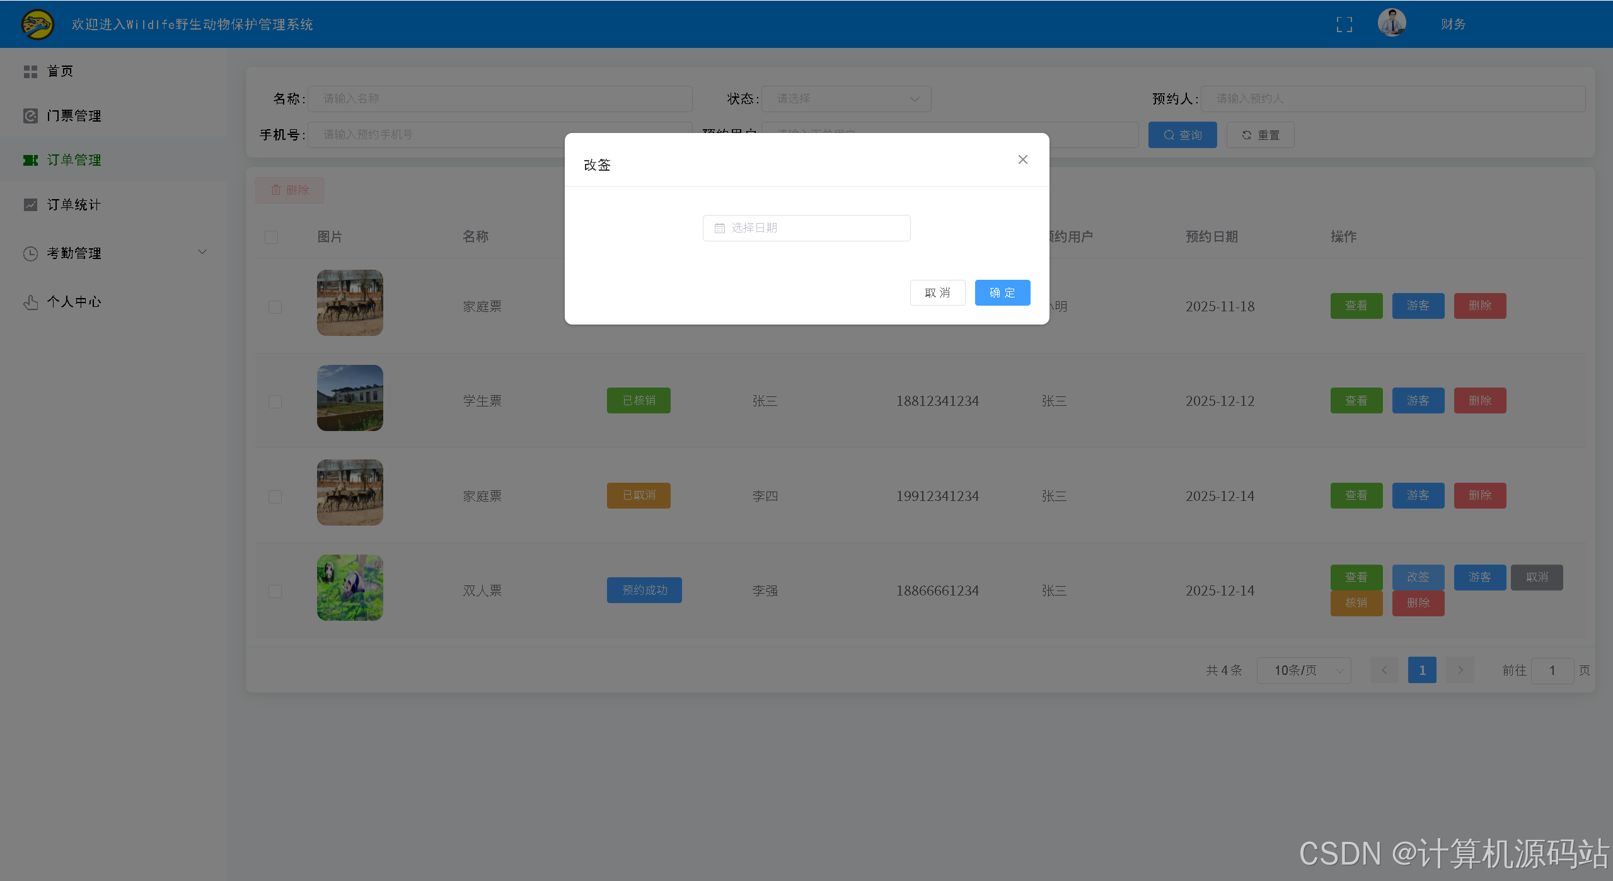
Task: Open the 状态 dropdown filter
Action: 846,99
